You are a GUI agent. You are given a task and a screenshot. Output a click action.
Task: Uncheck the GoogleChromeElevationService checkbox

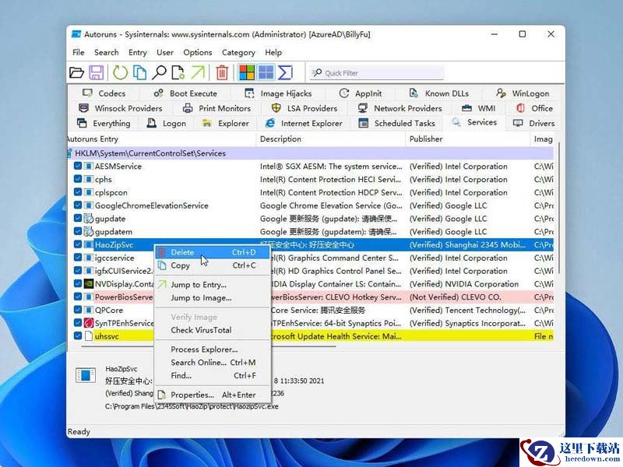(x=78, y=205)
